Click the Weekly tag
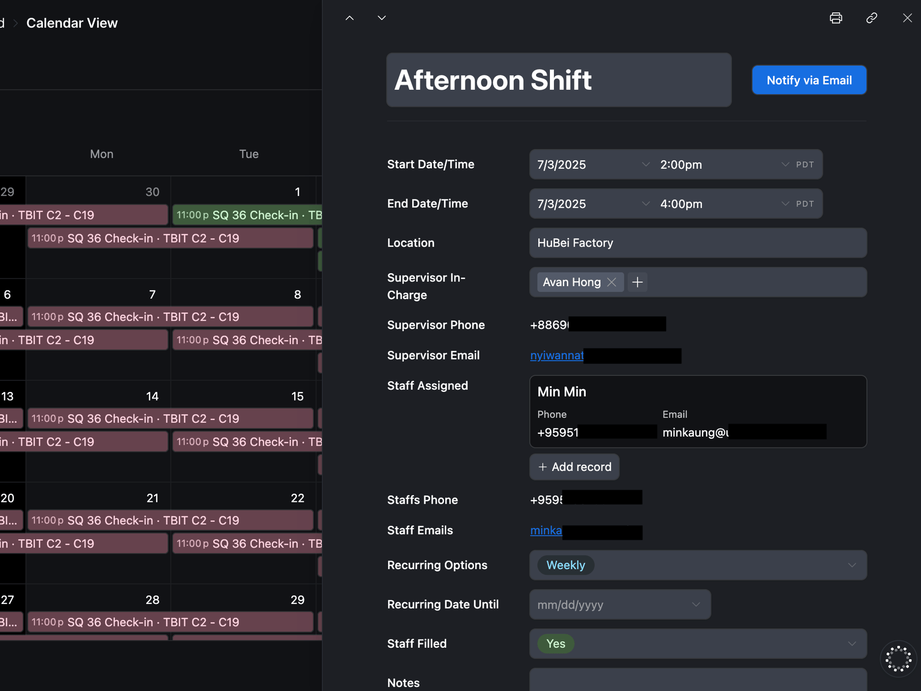The height and width of the screenshot is (691, 921). (x=565, y=565)
